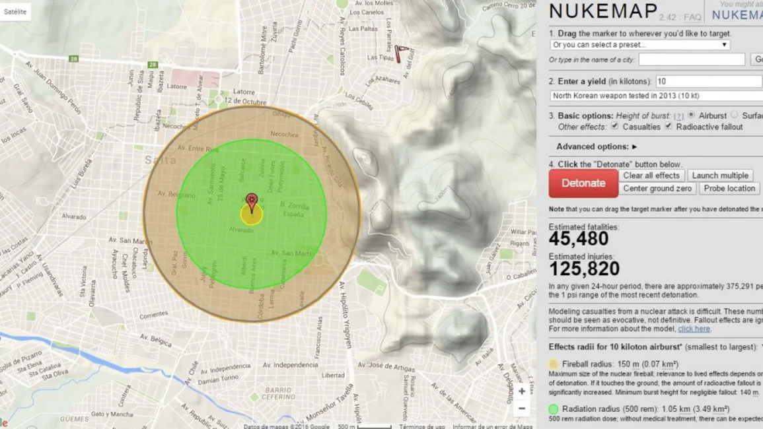Open the FAQ link
763x429 pixels.
[692, 18]
